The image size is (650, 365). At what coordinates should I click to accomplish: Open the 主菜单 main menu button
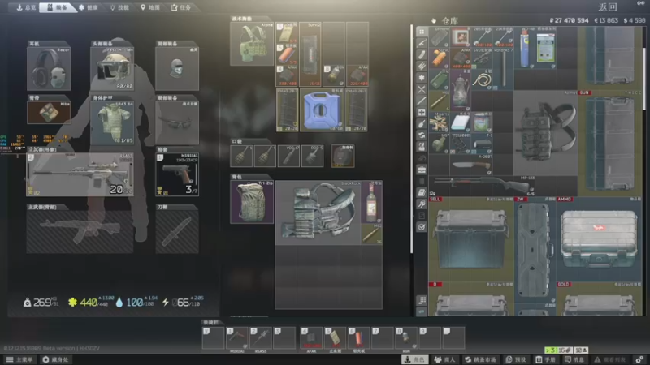pos(19,359)
